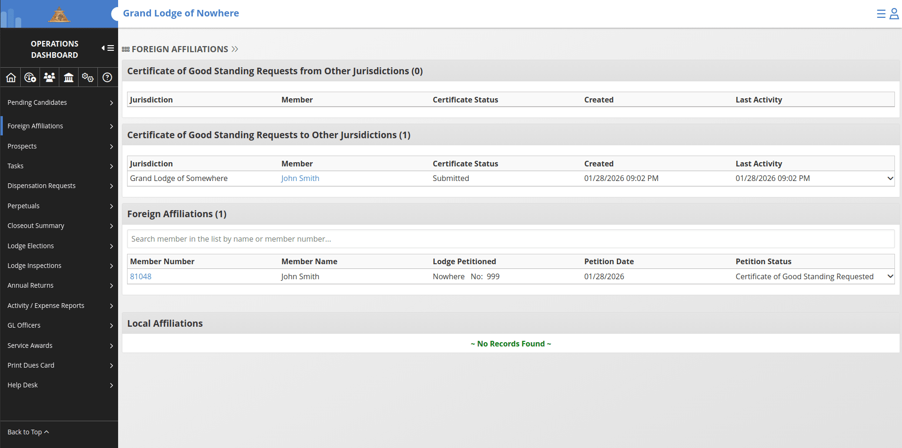Click the double chevron after Foreign Affiliations heading
This screenshot has height=448, width=902.
235,49
